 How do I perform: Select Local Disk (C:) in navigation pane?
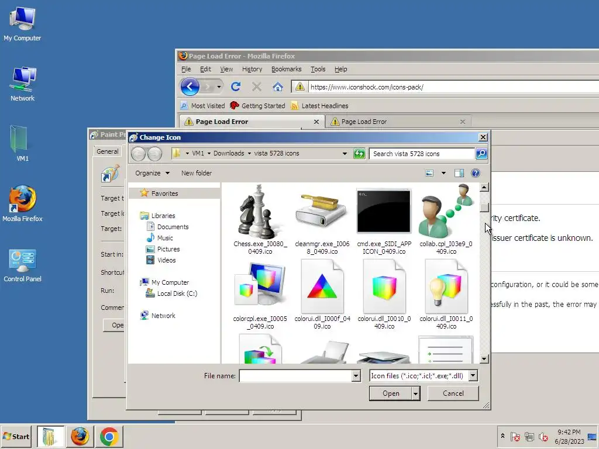[x=177, y=293]
